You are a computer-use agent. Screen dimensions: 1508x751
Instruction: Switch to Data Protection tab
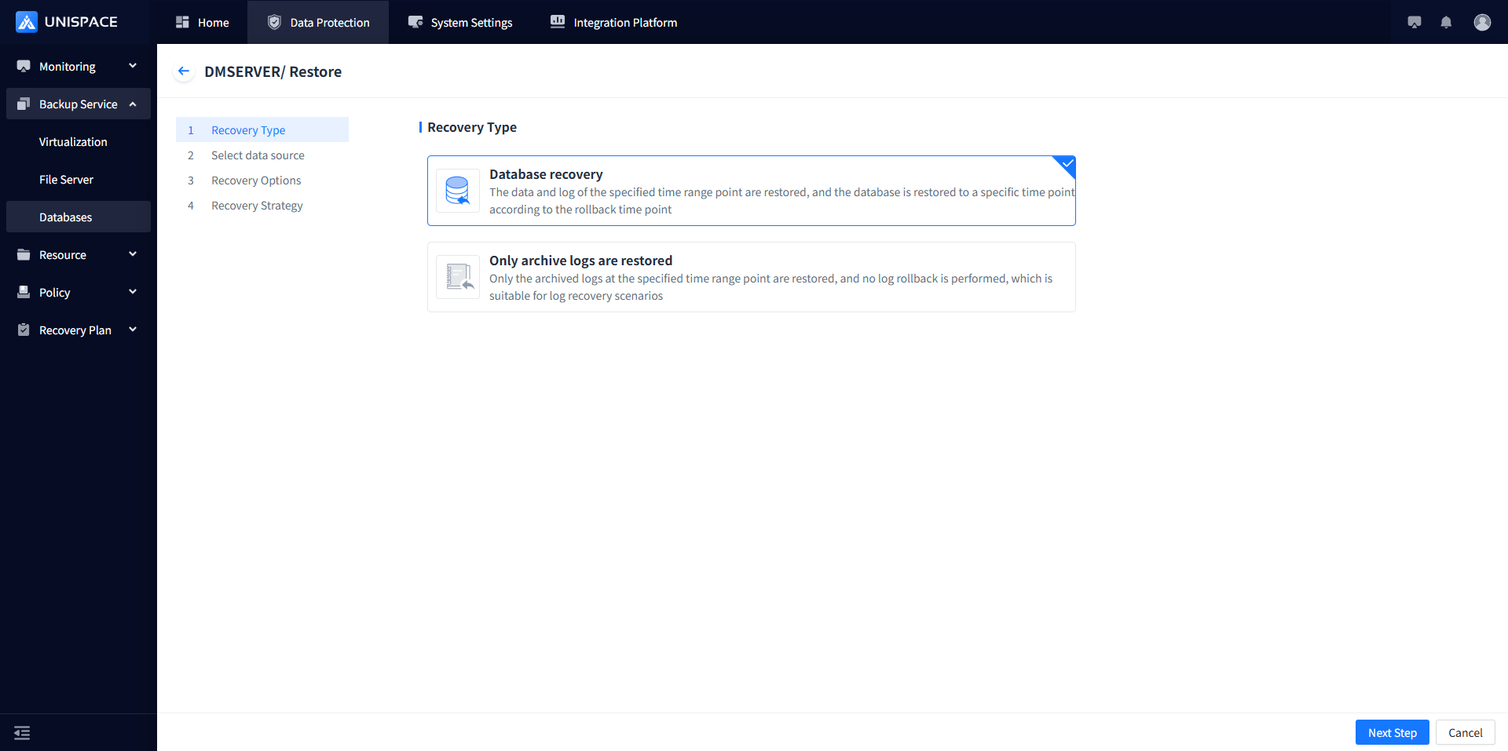(318, 22)
